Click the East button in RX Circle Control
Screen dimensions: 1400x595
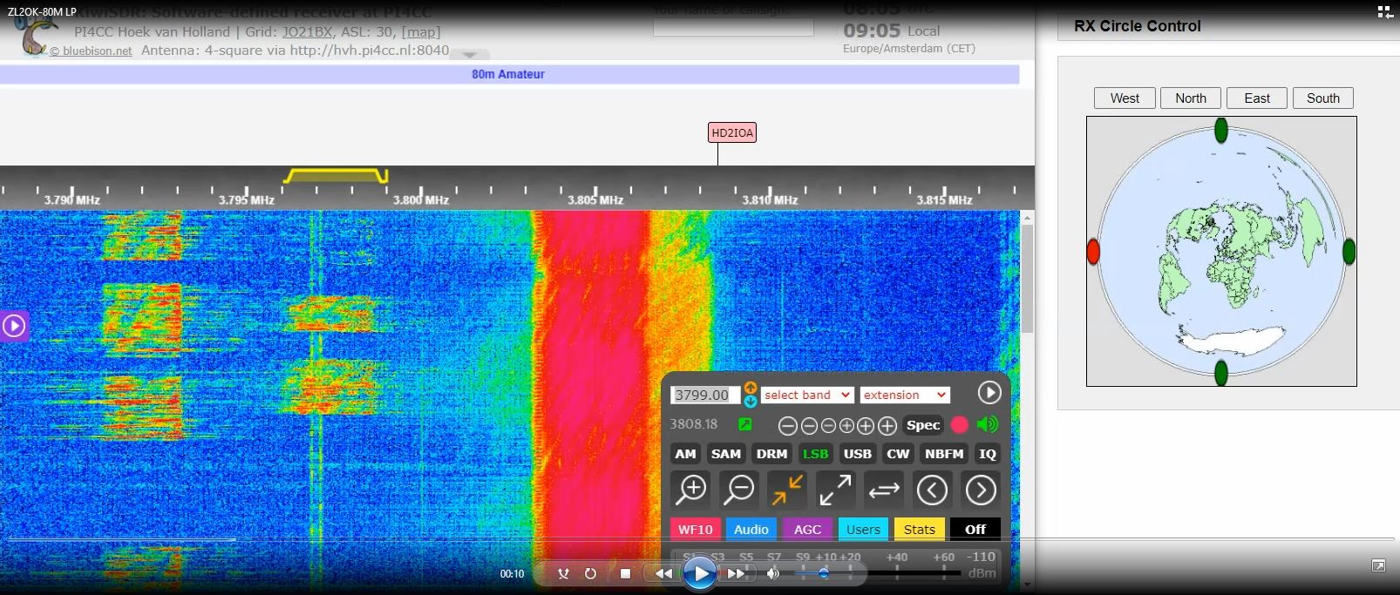[1257, 98]
